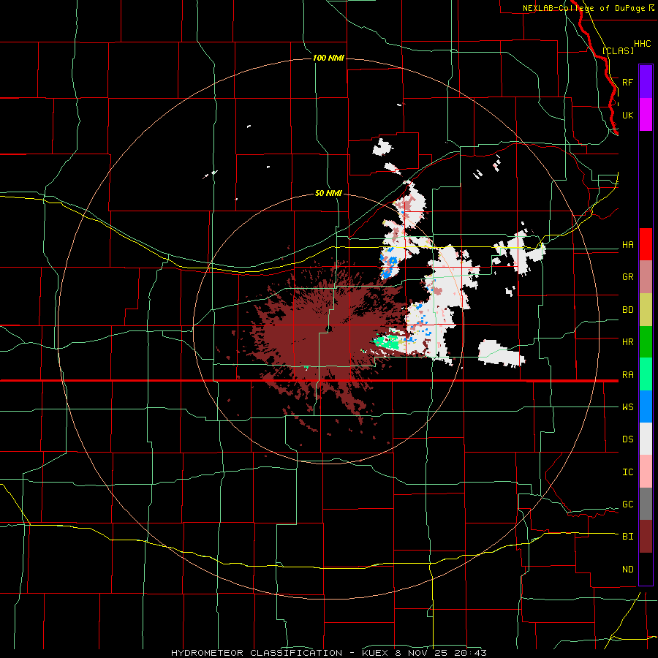Screen dimensions: 658x658
Task: Click the RF purple legend swatch
Action: tap(646, 82)
